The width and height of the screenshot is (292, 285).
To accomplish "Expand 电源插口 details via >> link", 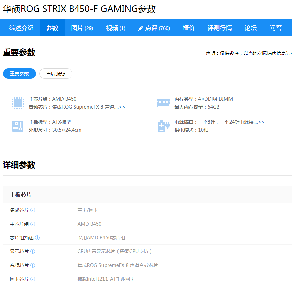I will point(261,122).
